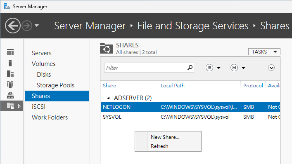Select the SYSVOL share row
The image size is (292, 164).
pos(190,117)
